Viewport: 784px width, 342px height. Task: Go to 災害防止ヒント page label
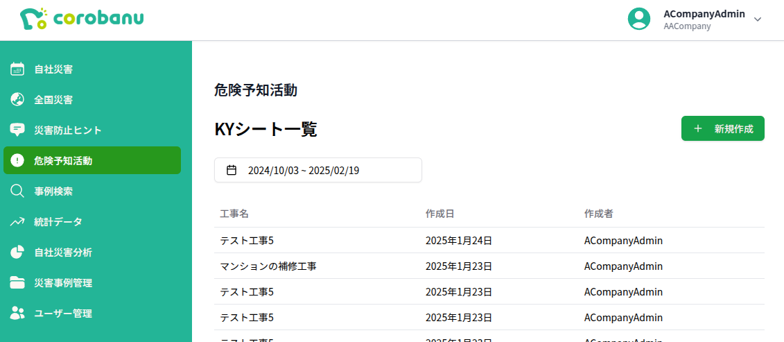click(x=68, y=130)
